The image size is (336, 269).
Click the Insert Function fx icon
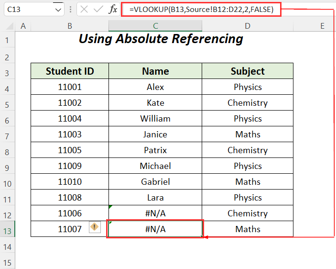[113, 9]
